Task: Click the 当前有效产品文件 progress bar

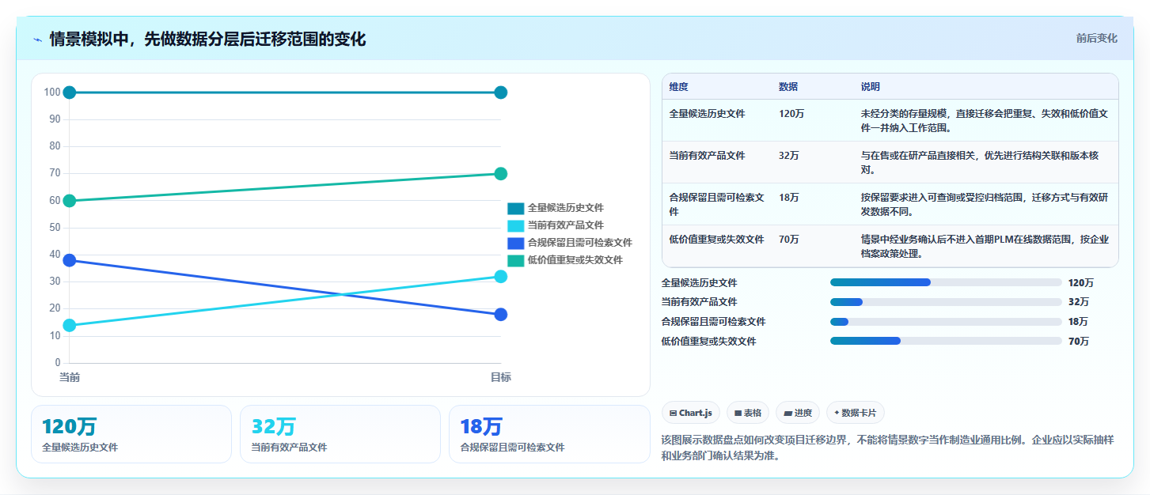Action: pyautogui.click(x=946, y=302)
